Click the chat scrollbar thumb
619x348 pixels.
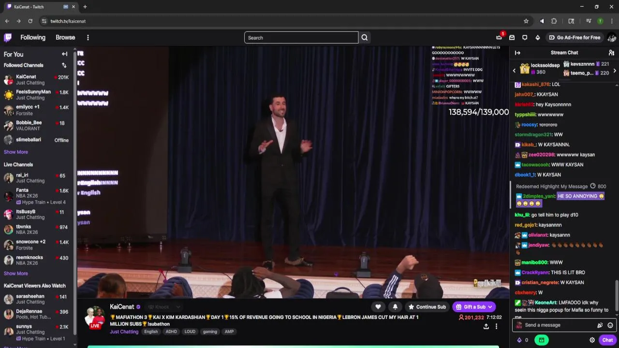[x=616, y=295]
